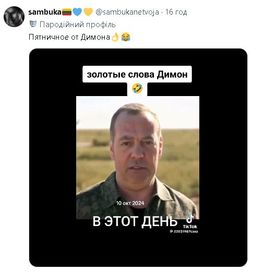Click the tweet text 'Пятничное от Димона'

[x=69, y=37]
